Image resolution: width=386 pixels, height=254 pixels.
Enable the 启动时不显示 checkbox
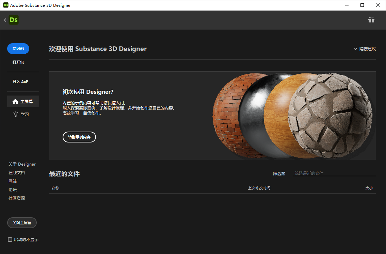10,239
